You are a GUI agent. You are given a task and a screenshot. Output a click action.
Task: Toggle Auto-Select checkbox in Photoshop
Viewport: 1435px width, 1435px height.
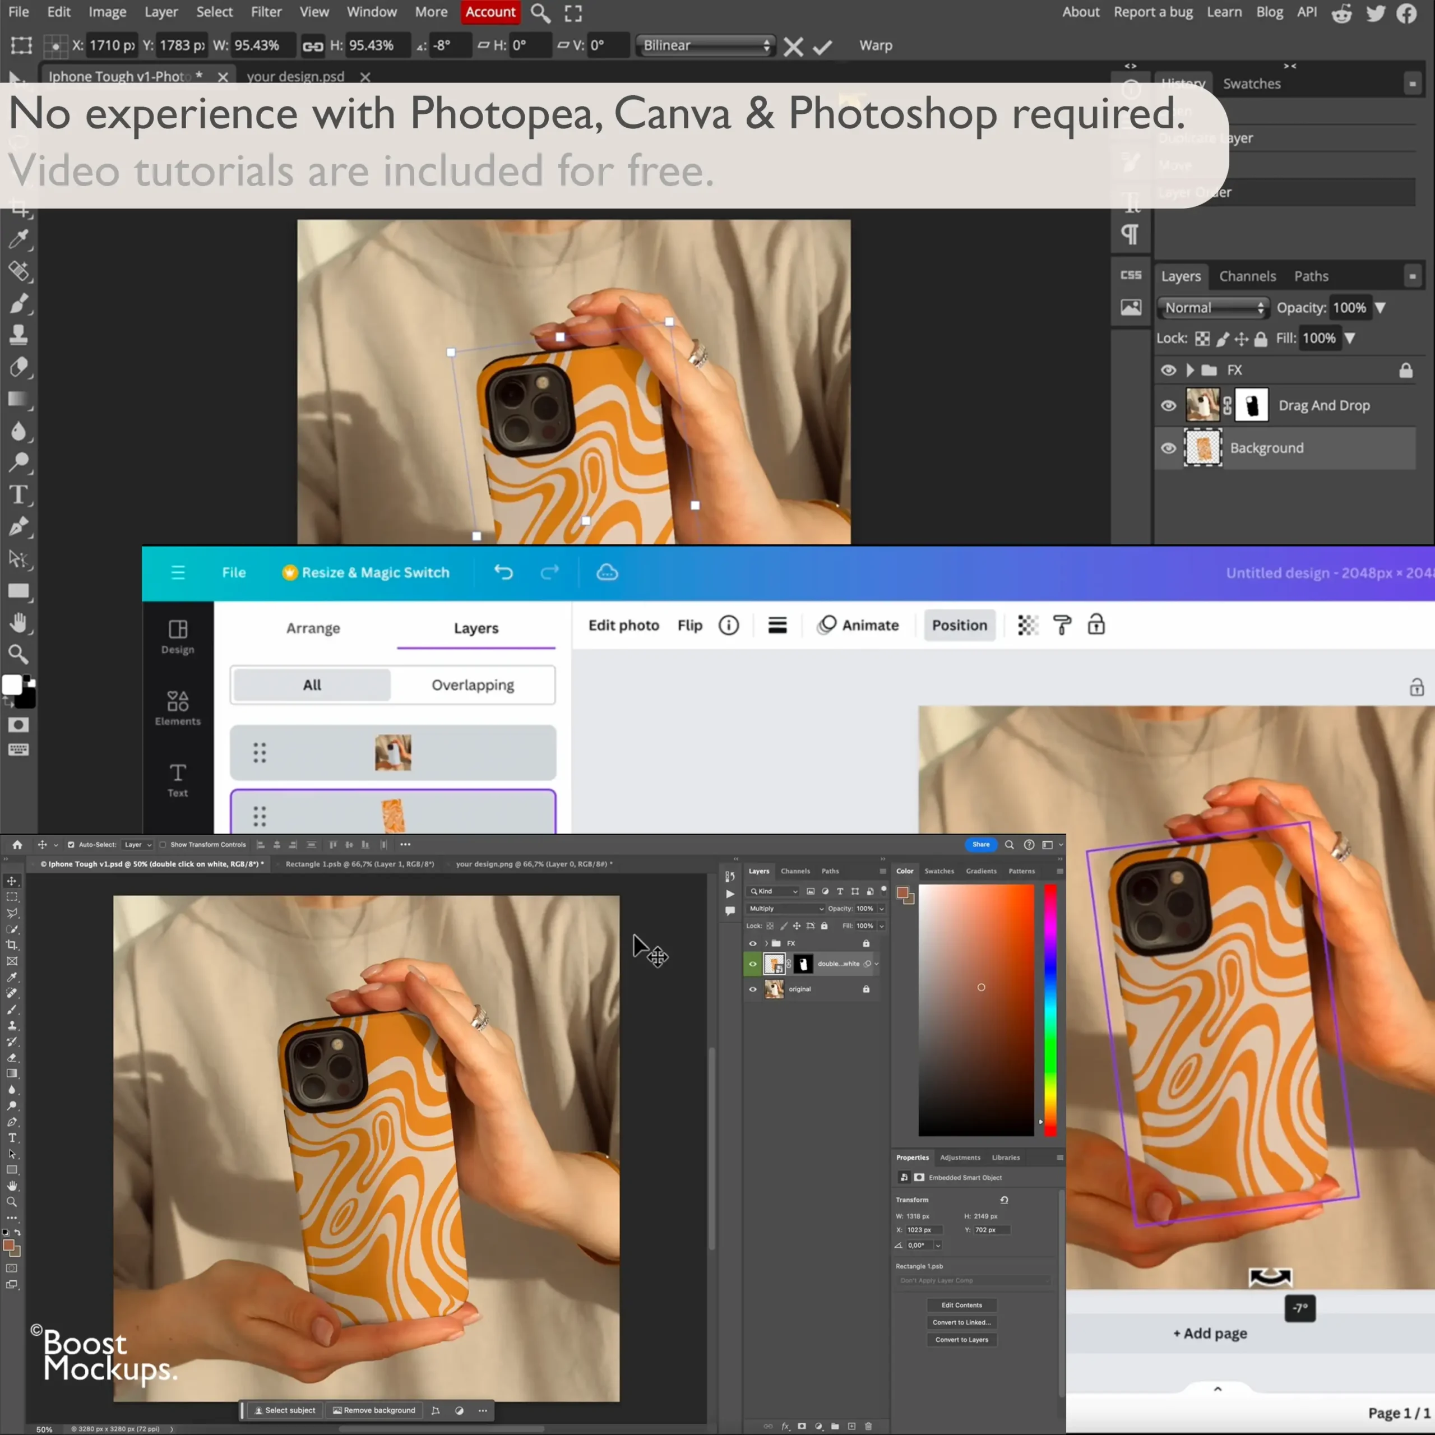click(x=71, y=845)
